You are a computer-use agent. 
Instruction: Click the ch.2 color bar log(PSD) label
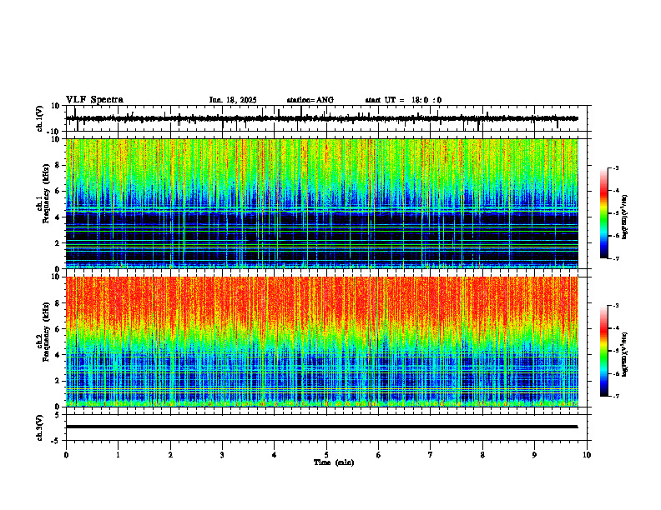[625, 354]
